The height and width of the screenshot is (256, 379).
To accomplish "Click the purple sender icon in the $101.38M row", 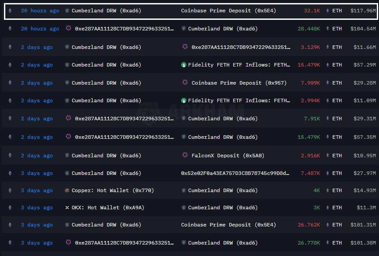I will pos(68,242).
